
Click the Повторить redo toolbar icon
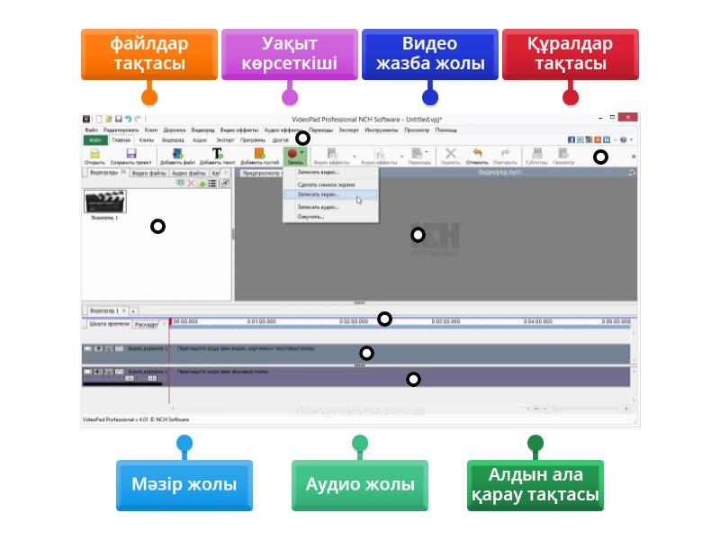(x=505, y=153)
